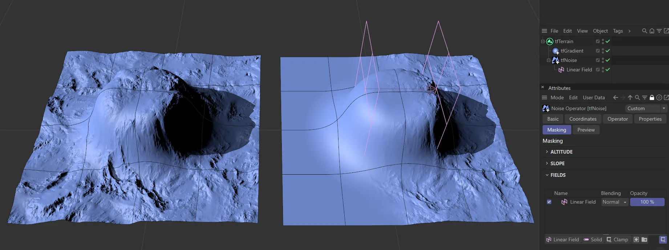
Task: Switch to the Operator tab
Action: [x=617, y=119]
